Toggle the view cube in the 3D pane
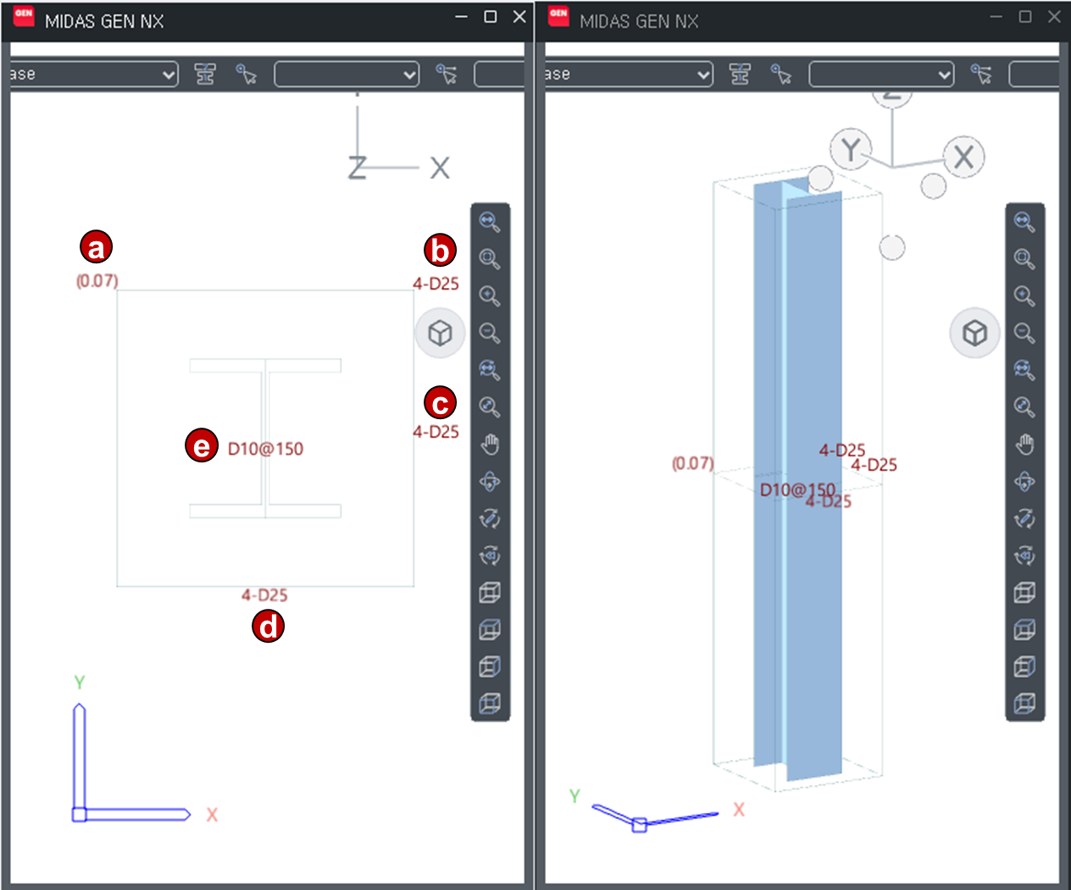This screenshot has width=1071, height=890. click(974, 333)
